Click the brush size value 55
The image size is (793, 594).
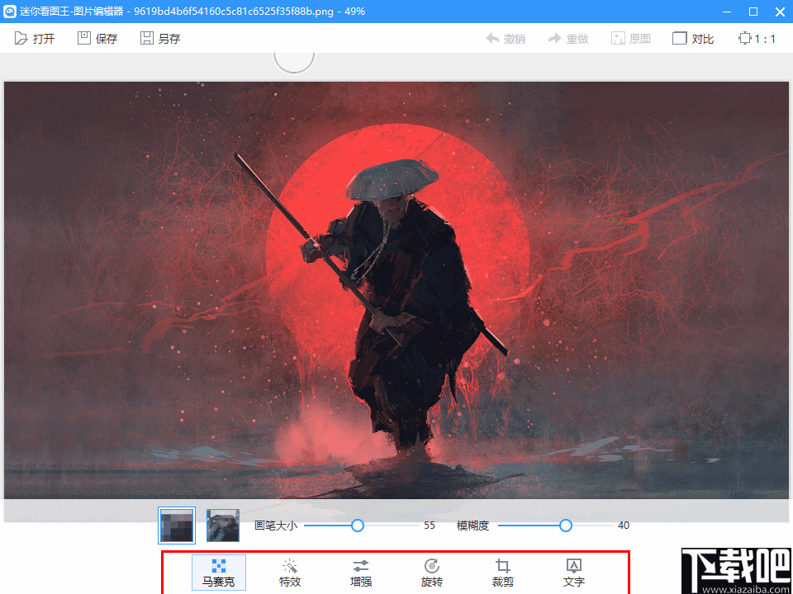coord(430,526)
